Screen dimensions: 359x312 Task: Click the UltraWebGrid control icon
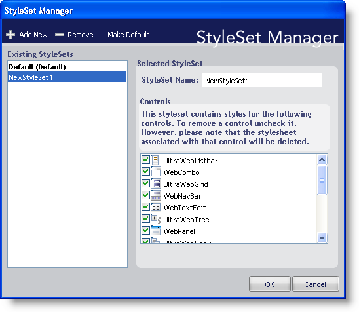click(156, 184)
